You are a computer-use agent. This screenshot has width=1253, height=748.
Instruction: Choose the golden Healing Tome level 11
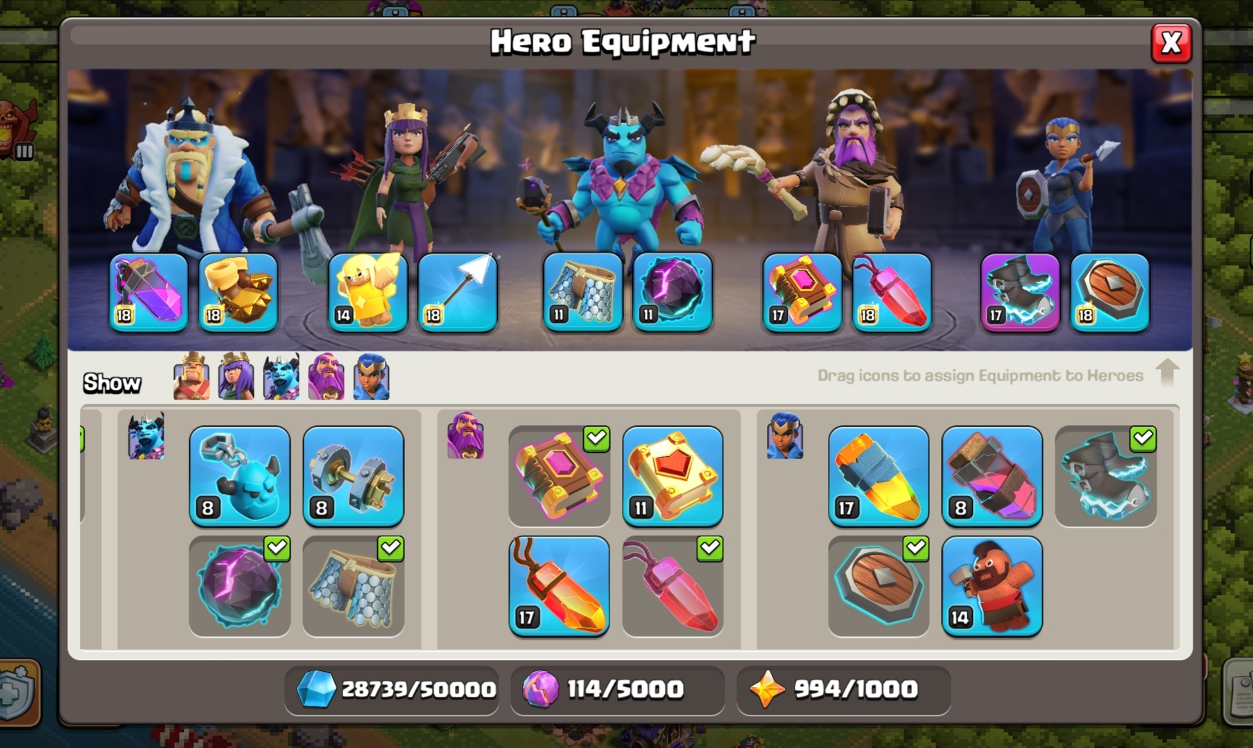pyautogui.click(x=673, y=477)
